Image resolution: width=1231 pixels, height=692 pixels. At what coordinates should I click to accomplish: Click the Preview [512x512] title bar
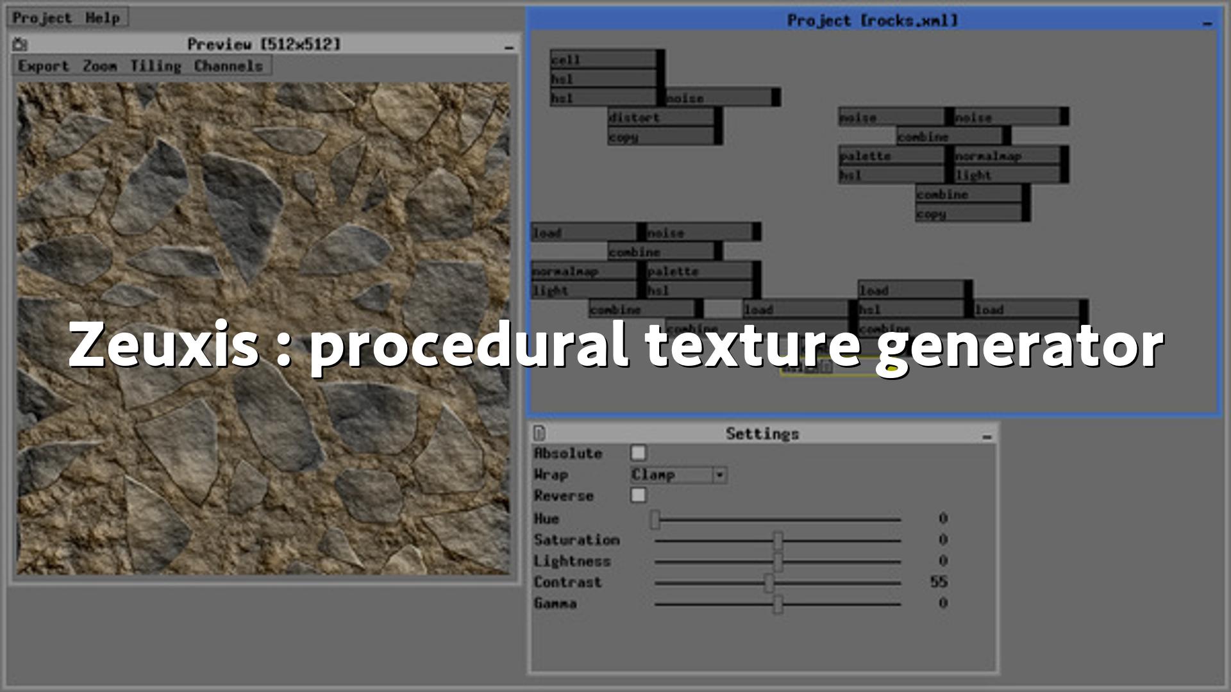(264, 44)
